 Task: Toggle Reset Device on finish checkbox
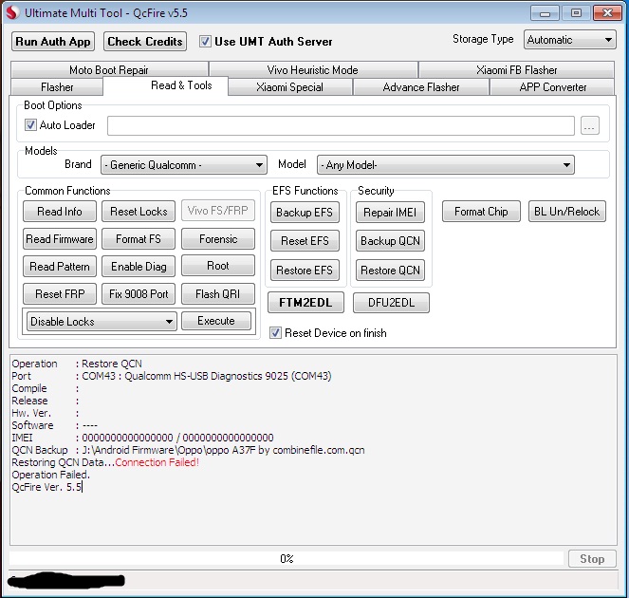click(x=275, y=333)
